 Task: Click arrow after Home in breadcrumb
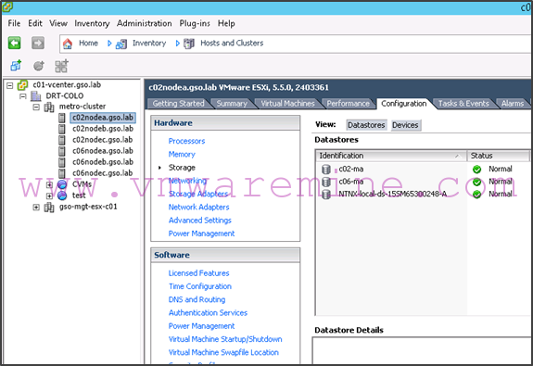pos(109,44)
